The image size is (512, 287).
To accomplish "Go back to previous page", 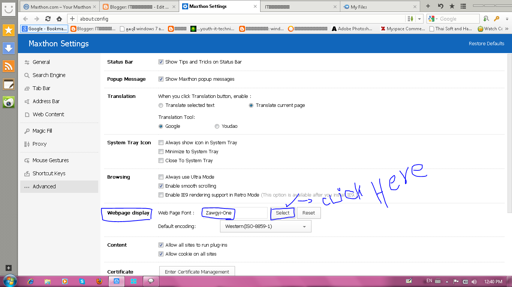I will [x=25, y=19].
